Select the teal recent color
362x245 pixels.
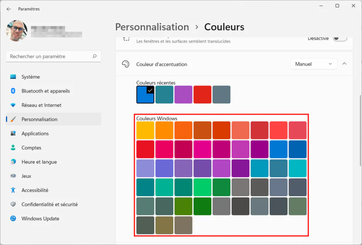[x=164, y=95]
